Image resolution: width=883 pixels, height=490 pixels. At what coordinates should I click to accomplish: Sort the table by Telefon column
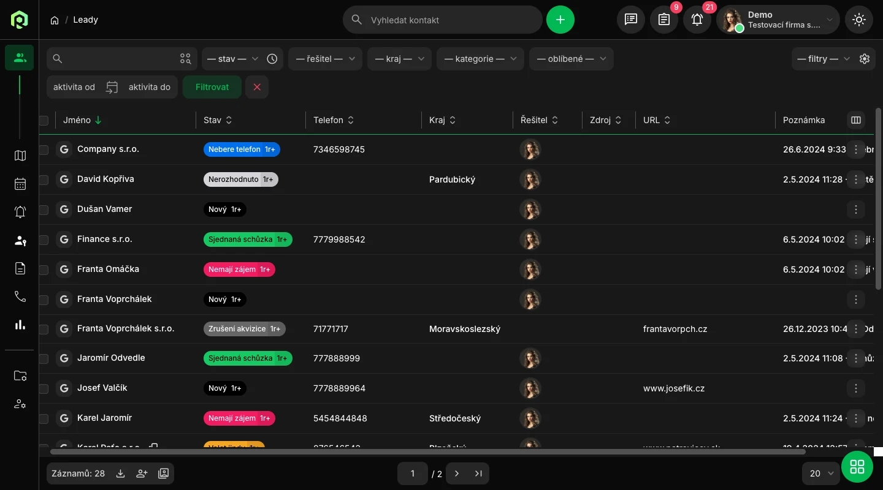334,121
